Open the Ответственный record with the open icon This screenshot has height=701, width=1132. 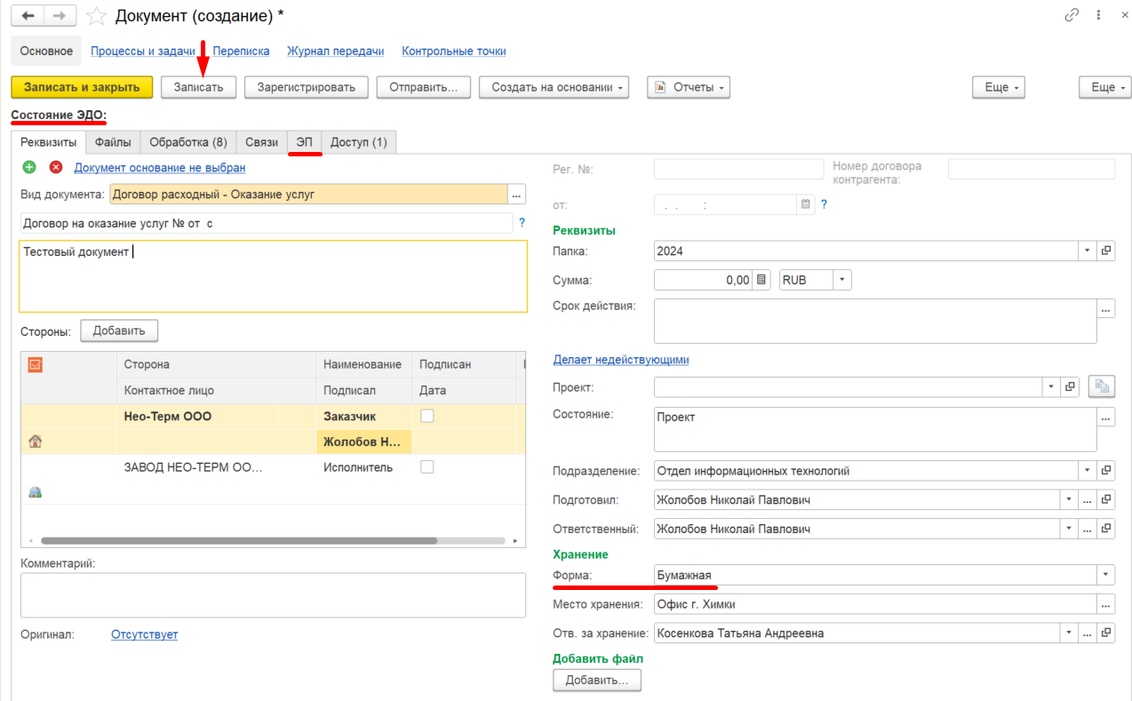(1106, 530)
